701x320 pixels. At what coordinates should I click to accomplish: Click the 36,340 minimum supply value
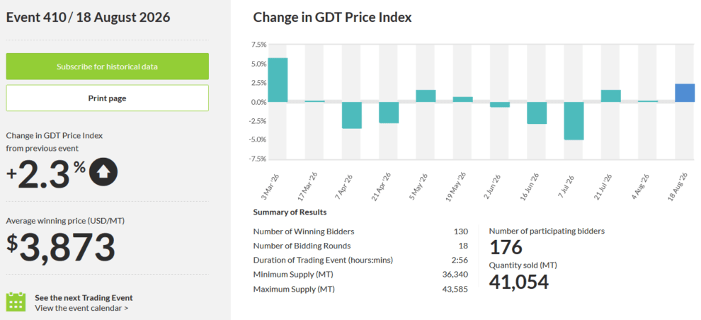point(457,275)
